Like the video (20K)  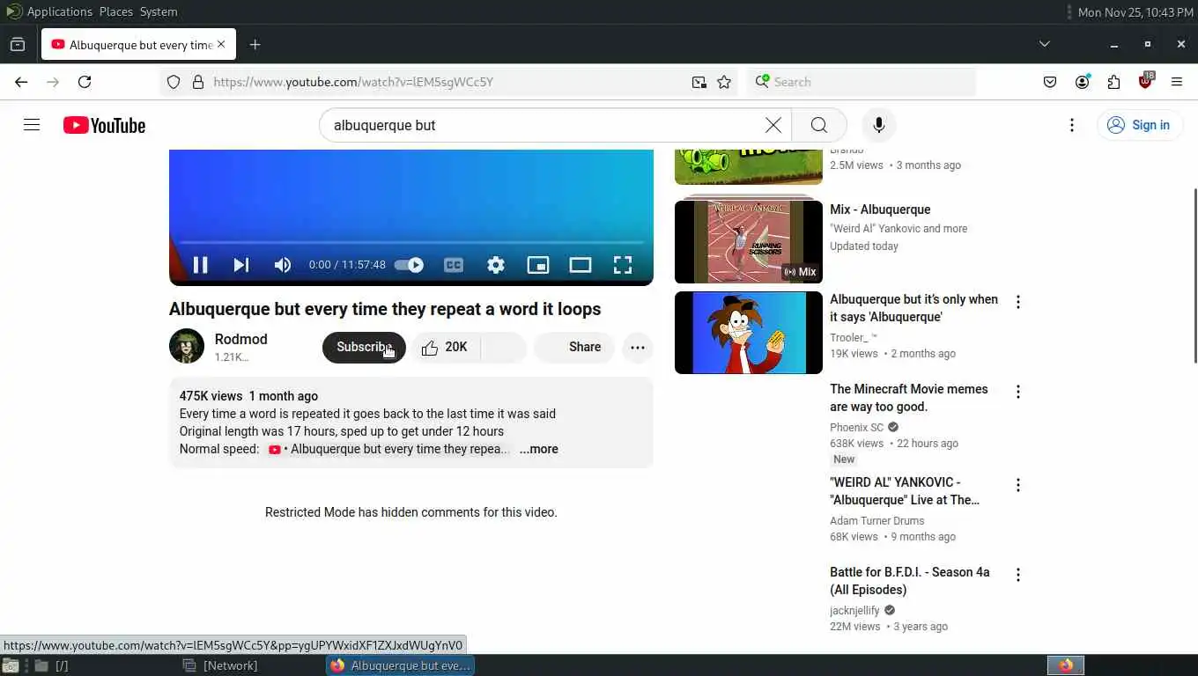pos(445,347)
